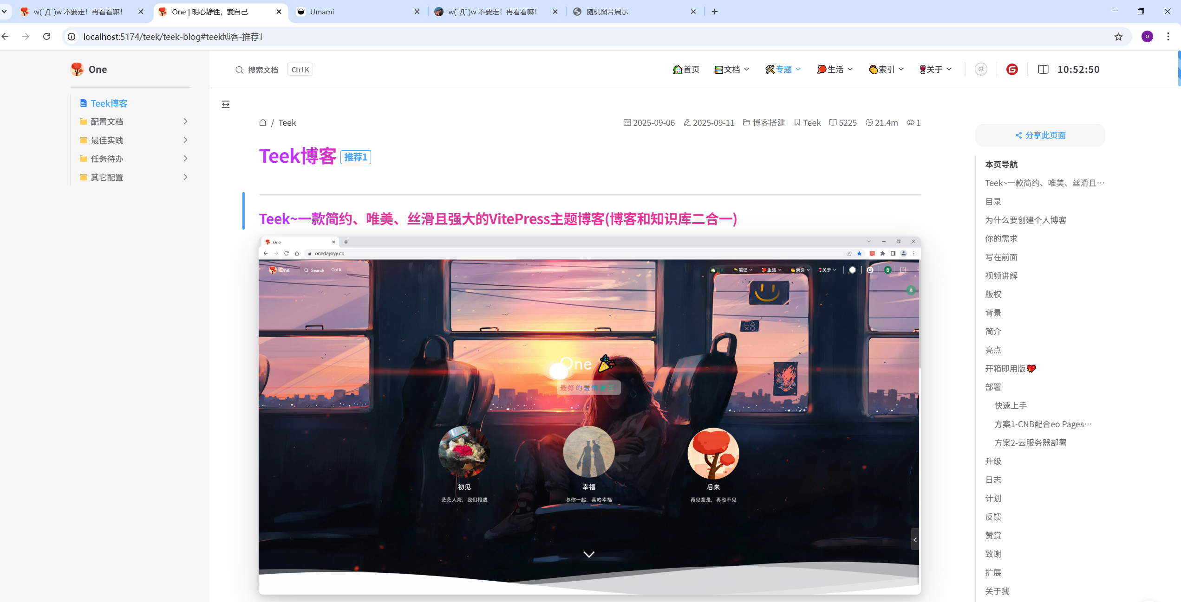Close the Umami tab
This screenshot has width=1181, height=602.
pyautogui.click(x=417, y=12)
